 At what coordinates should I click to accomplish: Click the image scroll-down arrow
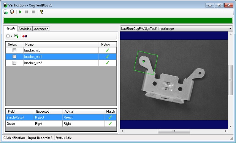[x=231, y=126]
